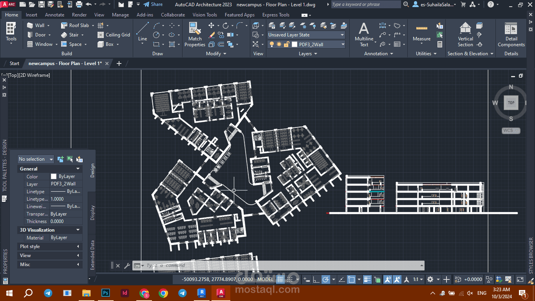Open the annotation scale 1:1 dropdown
Viewport: 535px width, 301px height.
419,279
